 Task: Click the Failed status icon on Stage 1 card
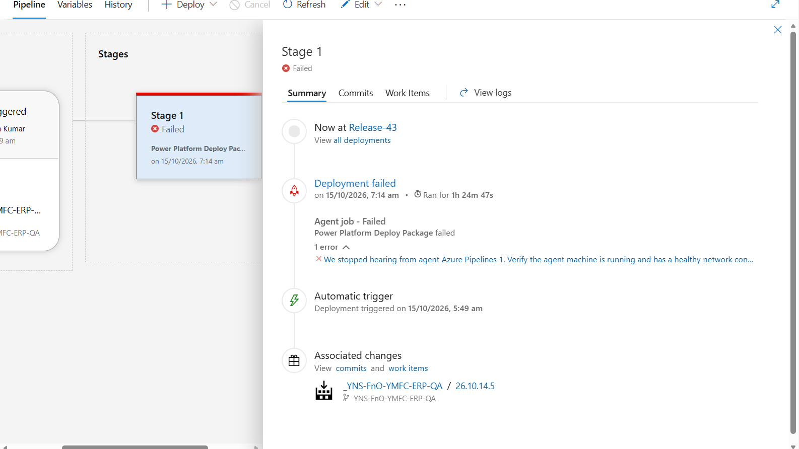[x=155, y=129]
